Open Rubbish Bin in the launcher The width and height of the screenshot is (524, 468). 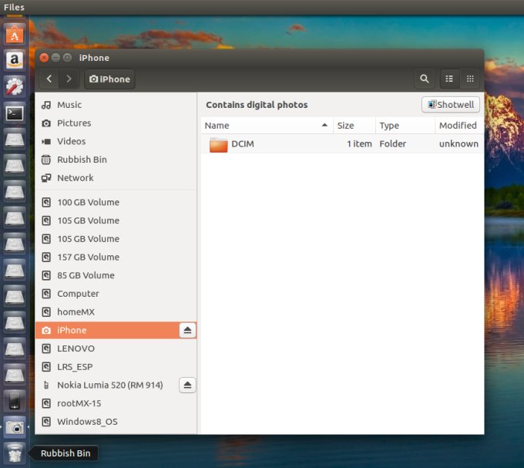[15, 453]
